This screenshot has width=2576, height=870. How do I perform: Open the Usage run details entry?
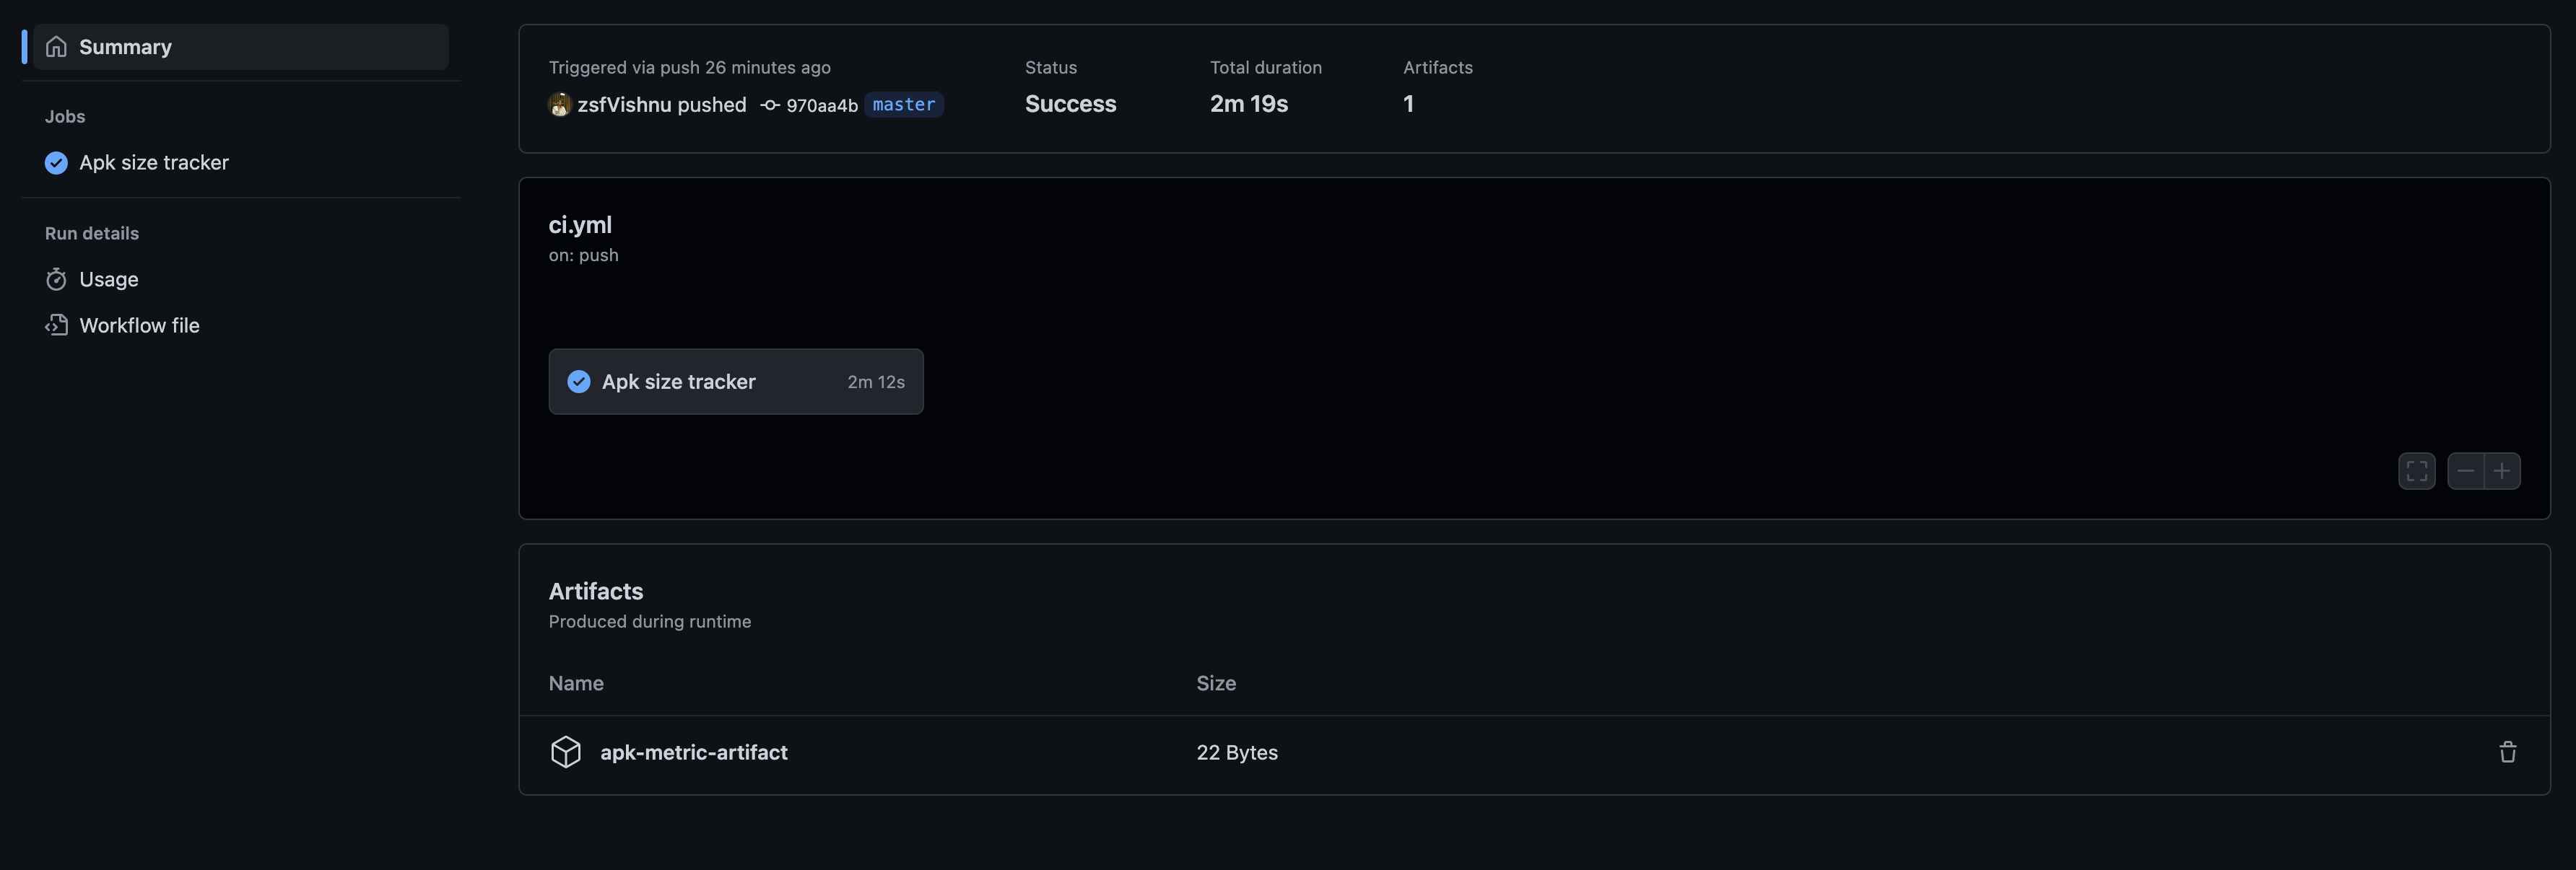click(x=109, y=280)
